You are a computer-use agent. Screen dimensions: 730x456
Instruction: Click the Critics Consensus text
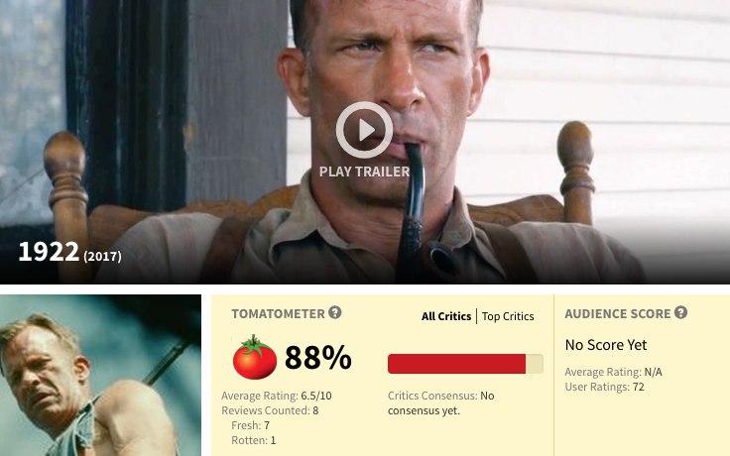pos(441,402)
